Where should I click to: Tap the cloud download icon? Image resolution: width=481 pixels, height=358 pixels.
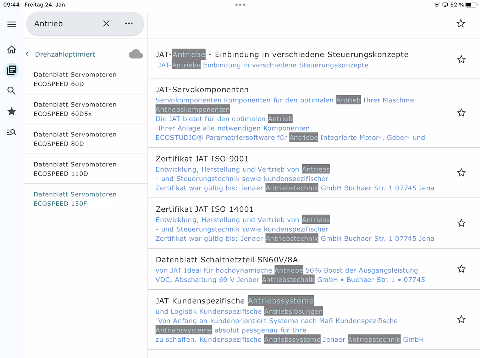136,54
